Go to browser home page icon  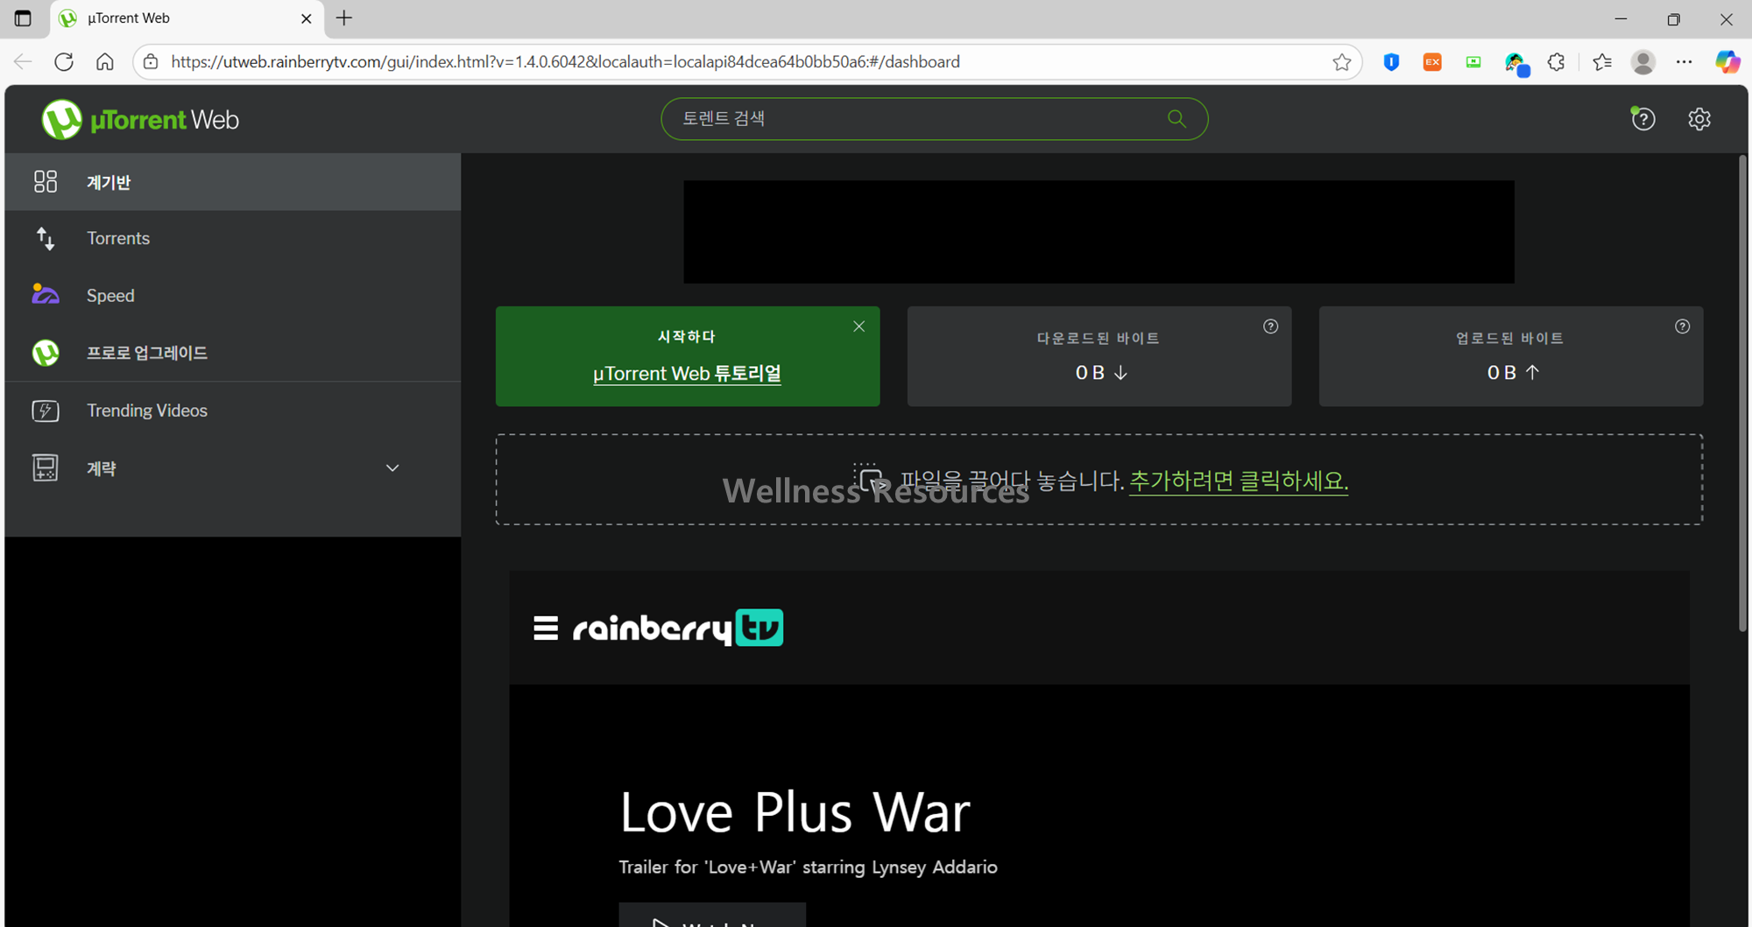(x=105, y=62)
